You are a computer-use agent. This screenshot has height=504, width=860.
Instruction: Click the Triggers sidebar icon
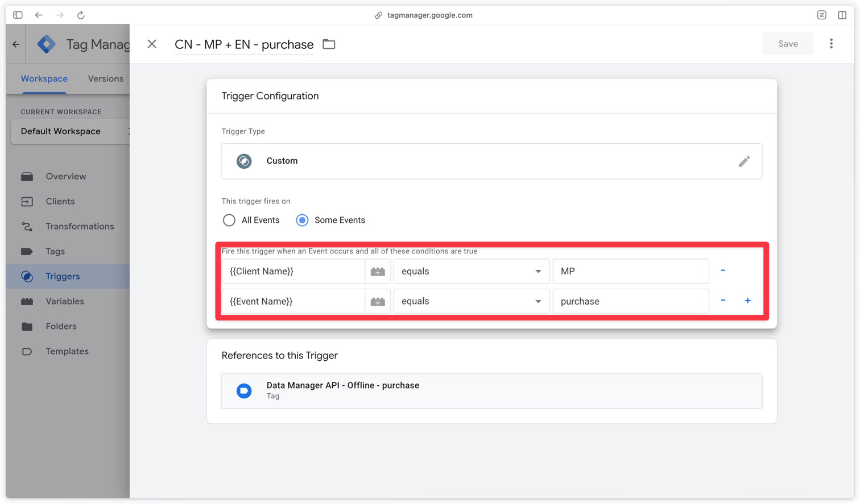pyautogui.click(x=27, y=277)
